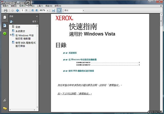Click the fit-width scrolling page icon
This screenshot has width=164, height=114.
point(53,10)
